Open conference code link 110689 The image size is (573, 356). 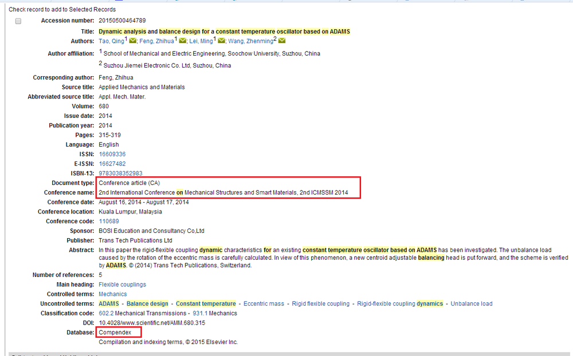point(109,221)
